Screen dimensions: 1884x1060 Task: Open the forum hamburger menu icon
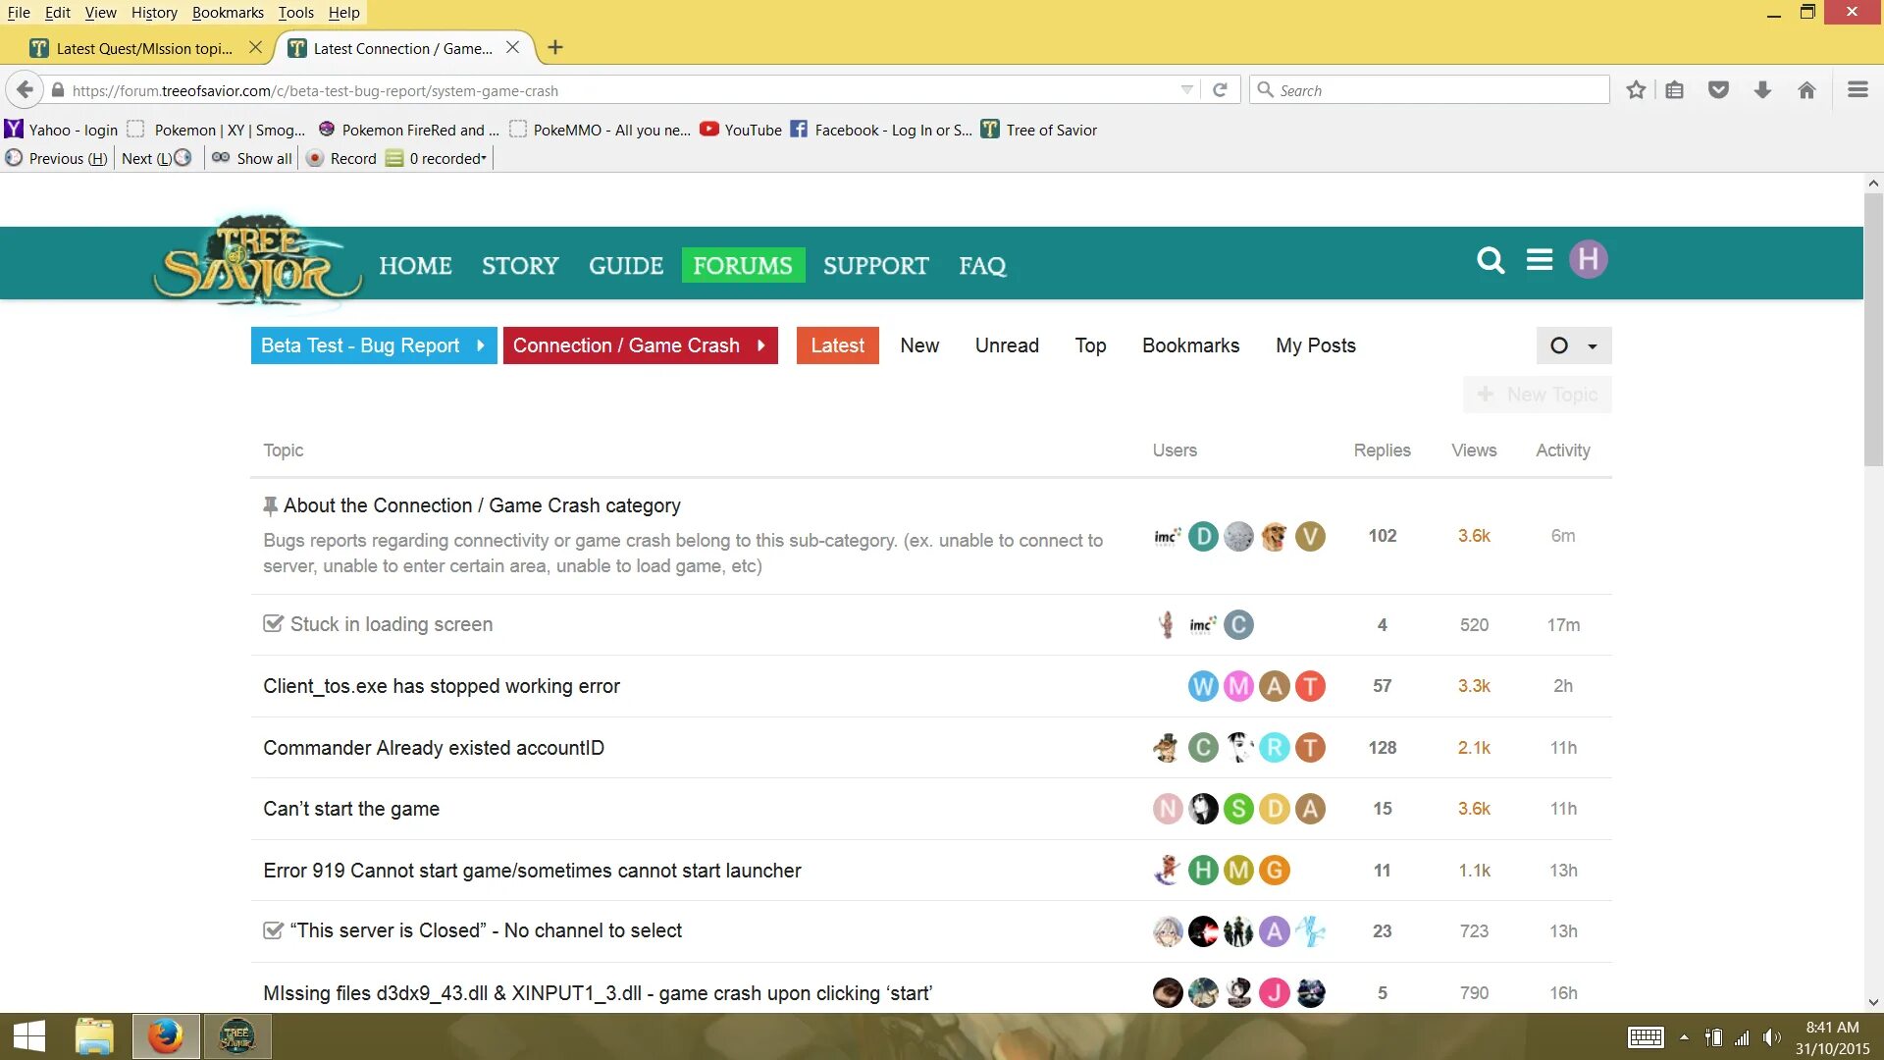pyautogui.click(x=1540, y=260)
